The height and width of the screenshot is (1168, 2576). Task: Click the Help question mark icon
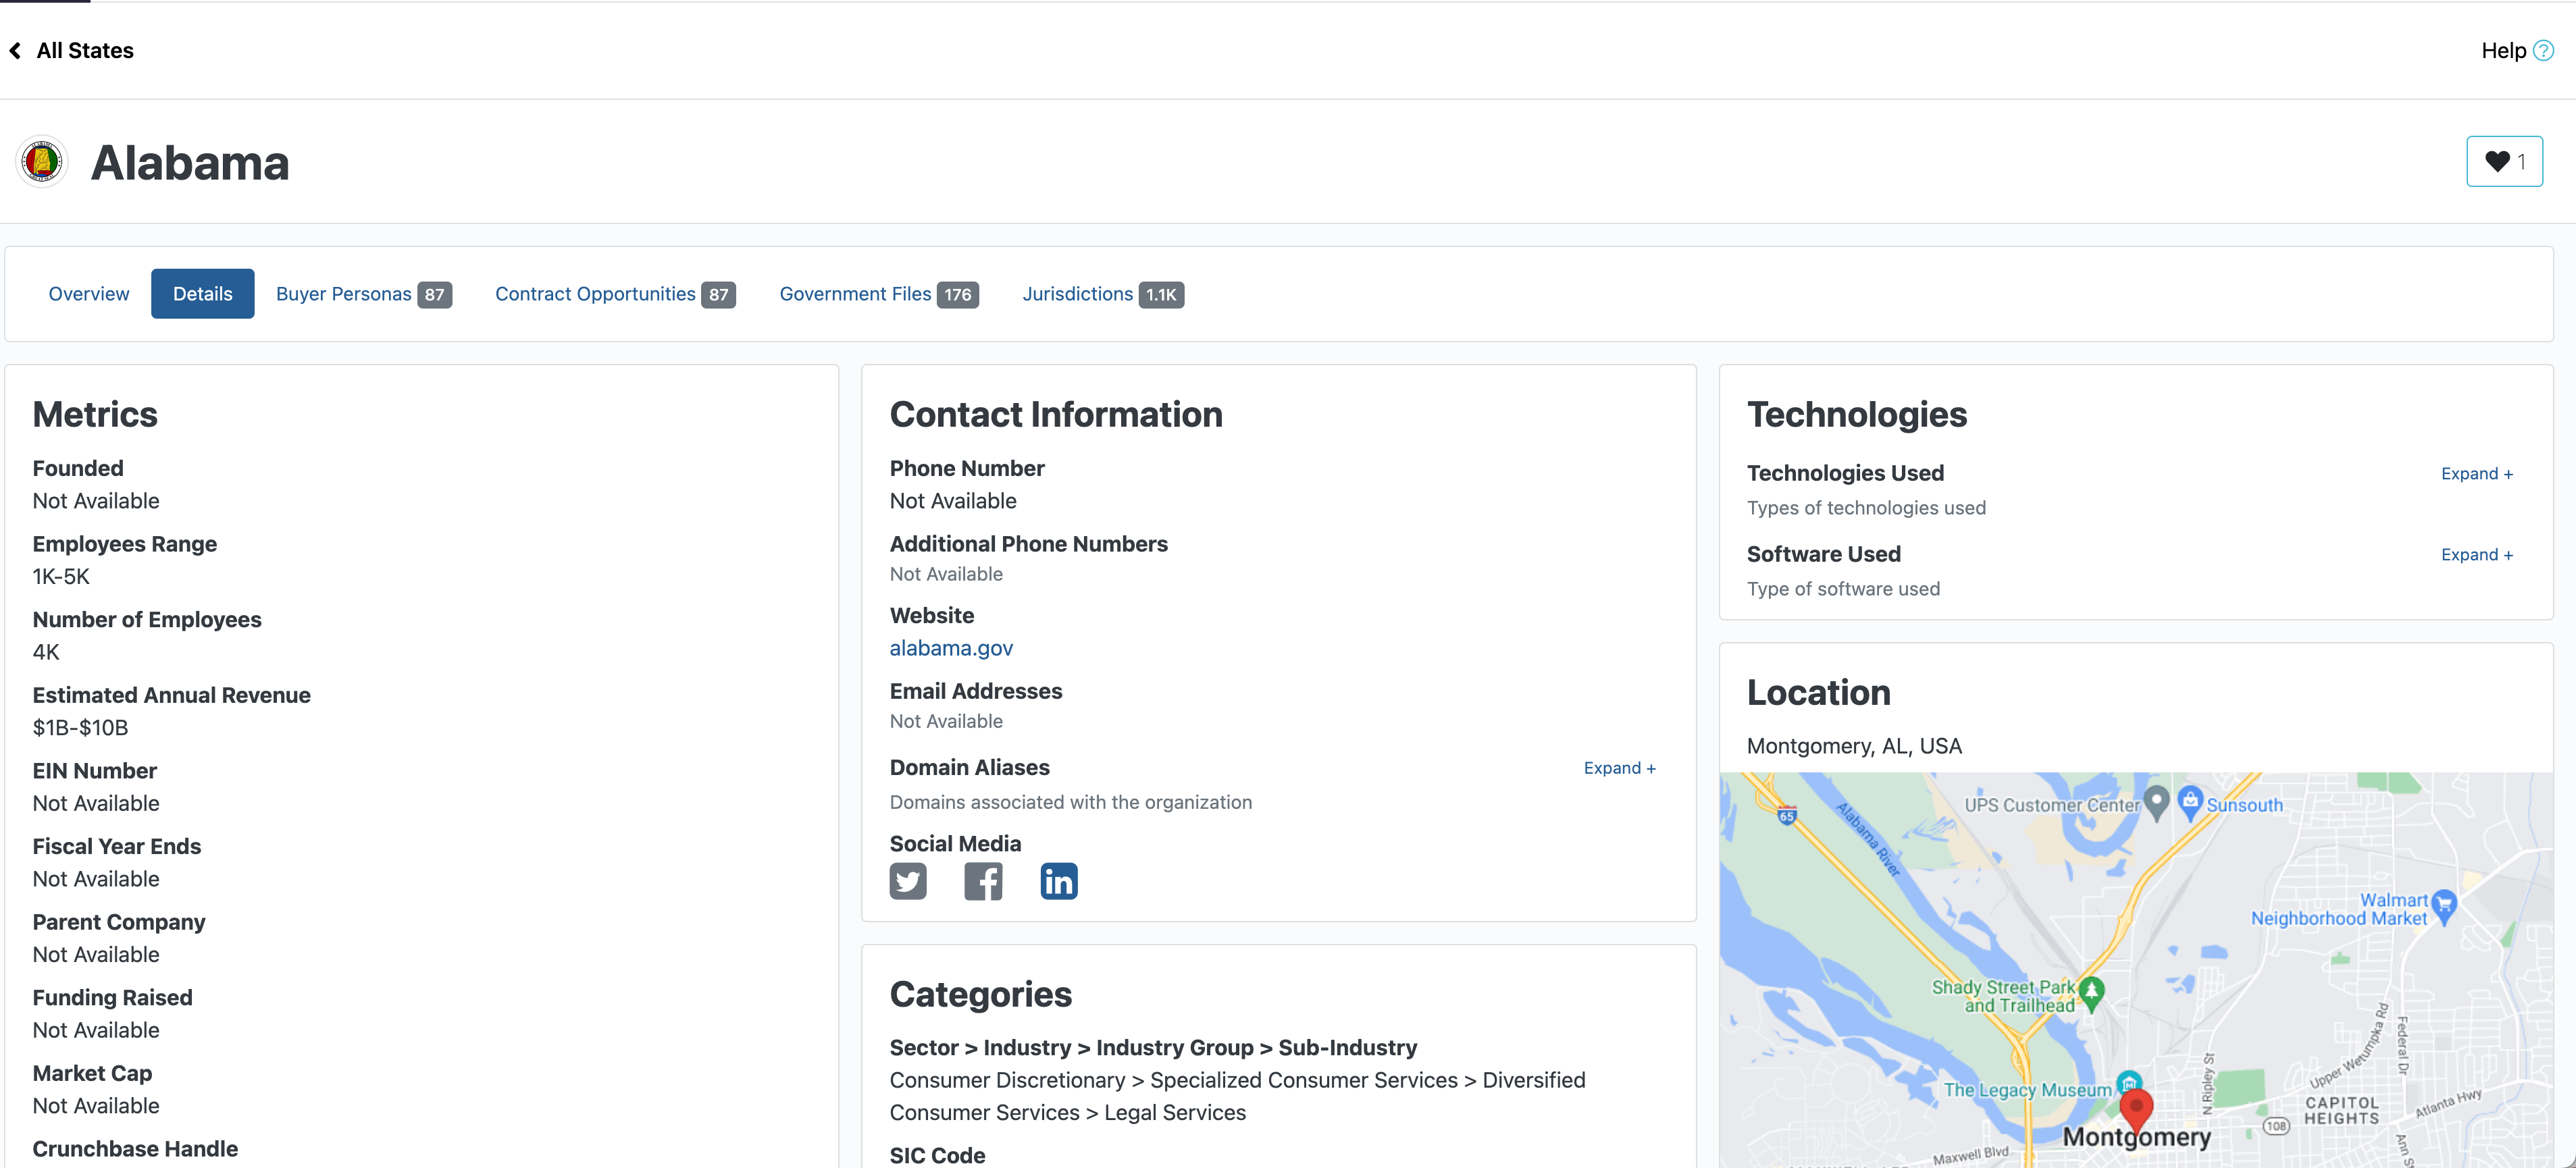pyautogui.click(x=2543, y=50)
